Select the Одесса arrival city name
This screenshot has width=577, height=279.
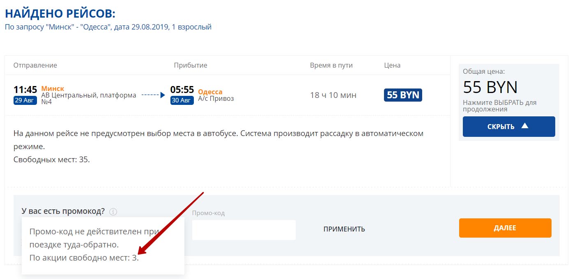tap(210, 92)
